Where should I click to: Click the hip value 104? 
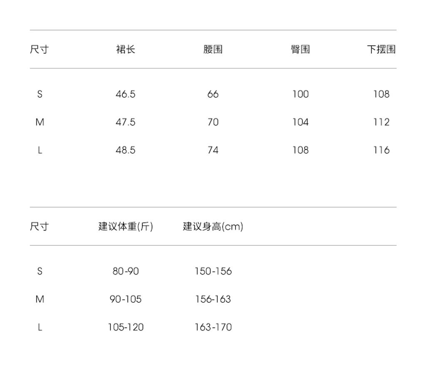click(x=300, y=122)
